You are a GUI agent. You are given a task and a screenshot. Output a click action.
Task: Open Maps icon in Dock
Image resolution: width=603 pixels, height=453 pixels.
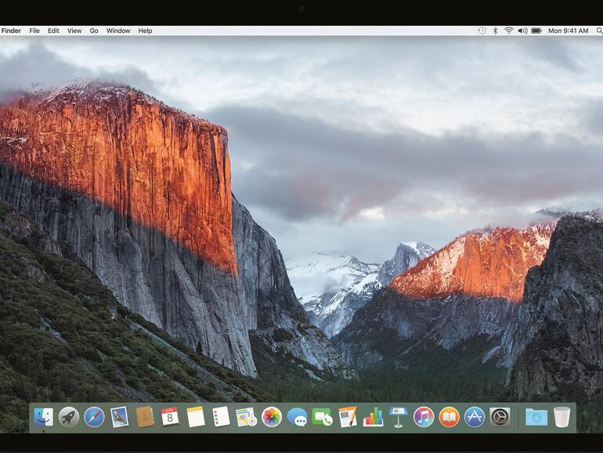click(246, 417)
